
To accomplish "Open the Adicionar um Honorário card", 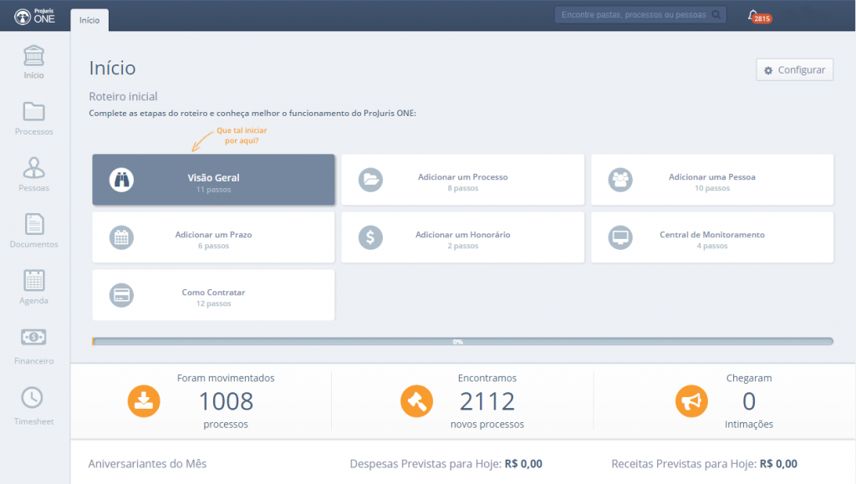I will pyautogui.click(x=462, y=237).
